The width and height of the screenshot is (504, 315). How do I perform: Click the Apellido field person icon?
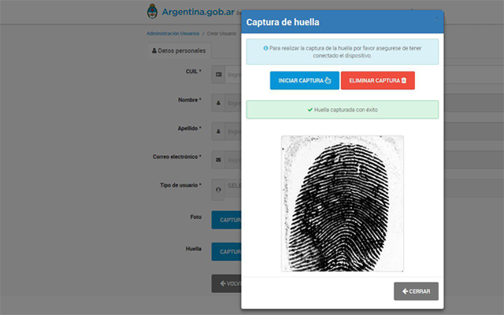(x=218, y=132)
